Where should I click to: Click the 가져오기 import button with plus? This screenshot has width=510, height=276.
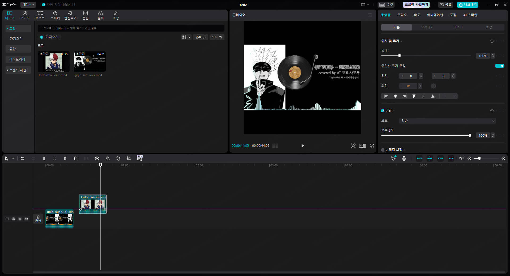point(49,37)
